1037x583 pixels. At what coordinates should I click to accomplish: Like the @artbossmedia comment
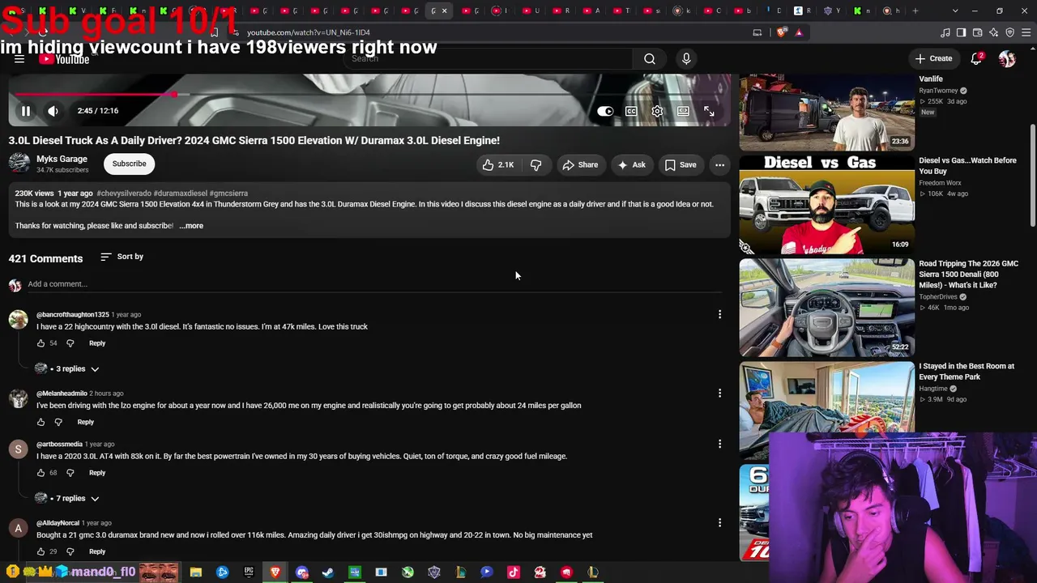(x=41, y=473)
